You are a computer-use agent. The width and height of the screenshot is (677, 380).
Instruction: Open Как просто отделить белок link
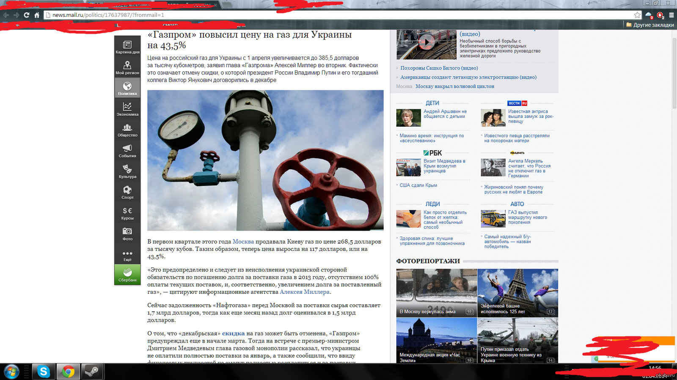445,220
